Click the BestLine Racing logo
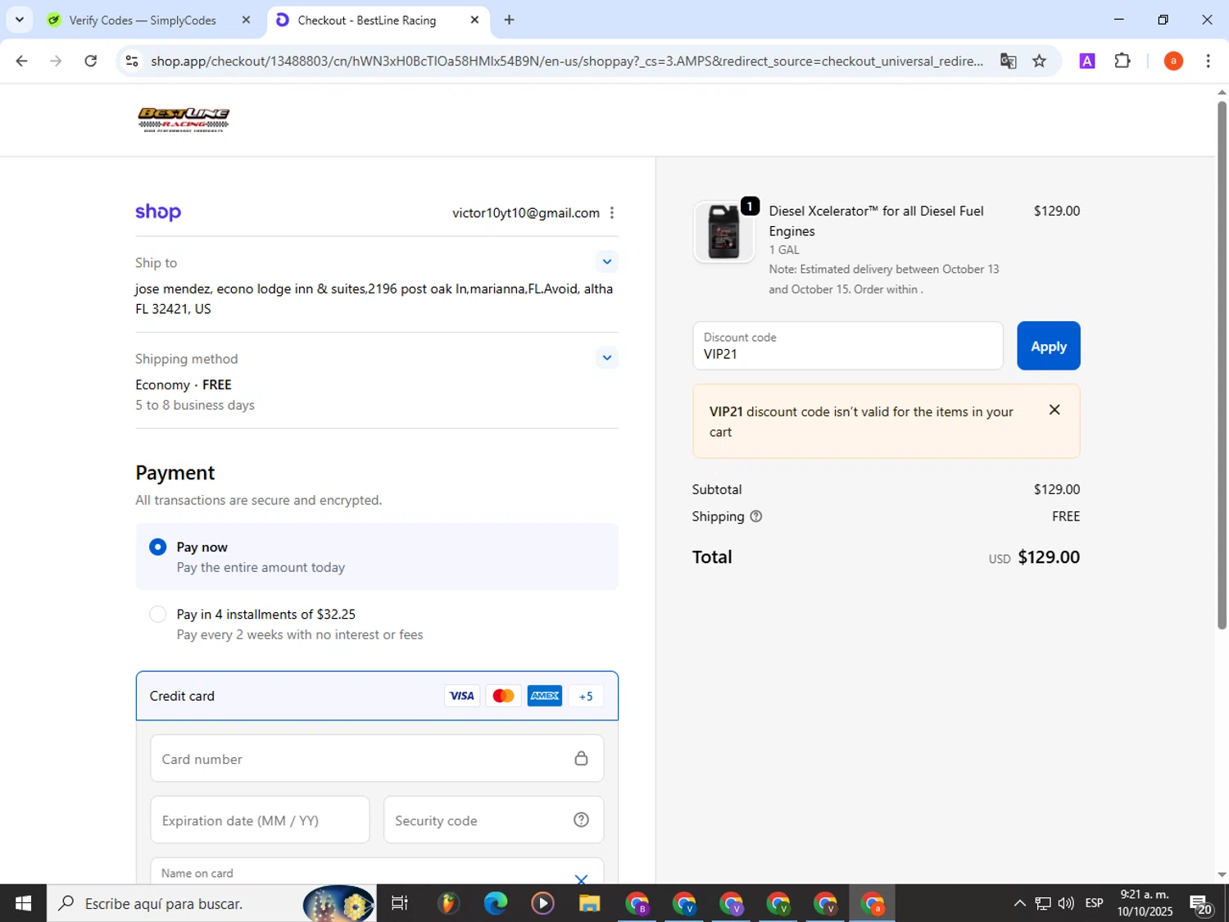The height and width of the screenshot is (922, 1229). coord(184,120)
